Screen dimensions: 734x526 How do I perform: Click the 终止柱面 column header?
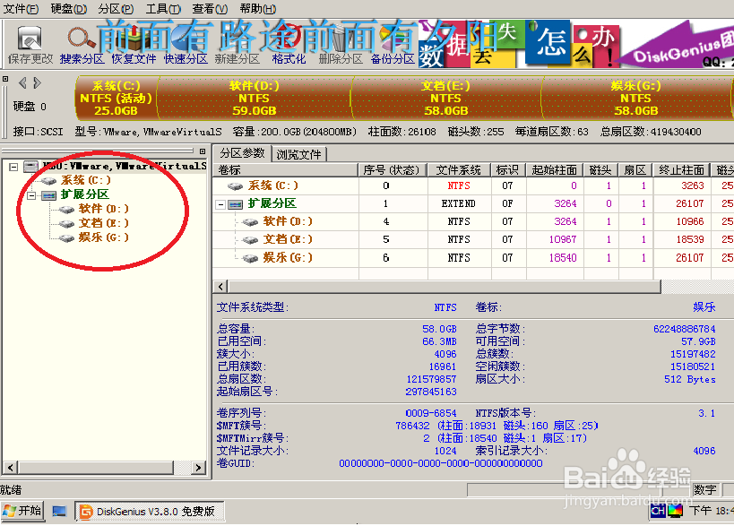[x=681, y=170]
